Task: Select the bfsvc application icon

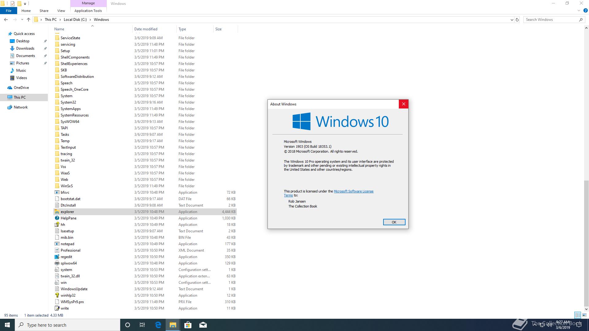Action: pos(57,192)
